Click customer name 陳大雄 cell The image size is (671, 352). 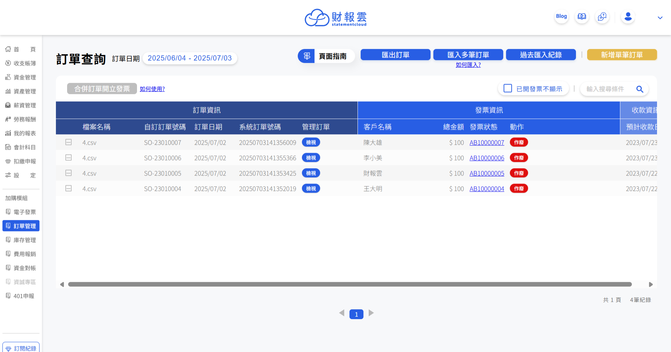coord(373,143)
